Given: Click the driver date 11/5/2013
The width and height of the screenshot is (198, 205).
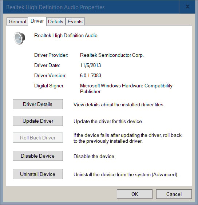Looking at the screenshot, I should 90,65.
